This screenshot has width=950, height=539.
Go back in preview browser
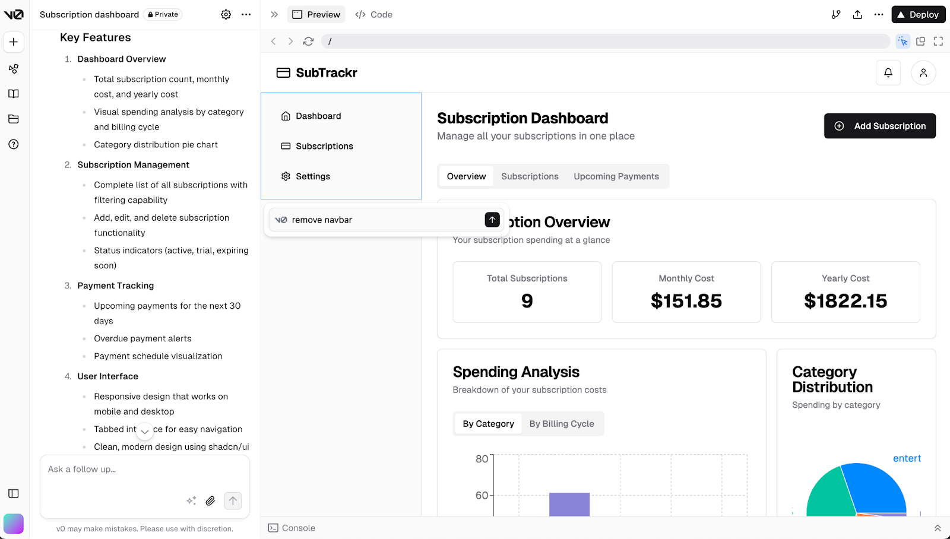274,41
